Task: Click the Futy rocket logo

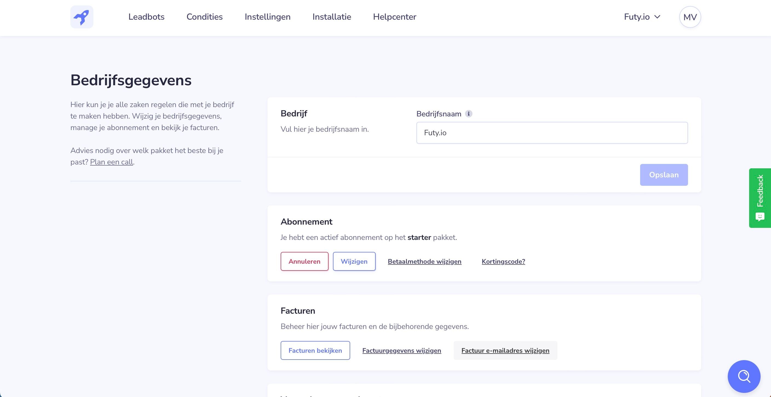Action: tap(82, 17)
